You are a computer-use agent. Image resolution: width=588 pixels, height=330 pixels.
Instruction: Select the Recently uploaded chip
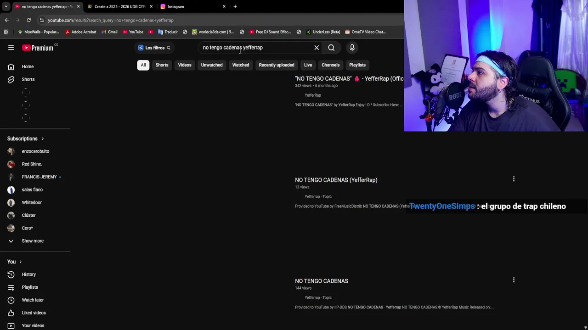click(277, 65)
